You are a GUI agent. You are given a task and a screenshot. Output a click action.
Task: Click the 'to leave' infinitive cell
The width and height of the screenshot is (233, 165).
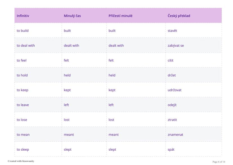click(x=23, y=105)
